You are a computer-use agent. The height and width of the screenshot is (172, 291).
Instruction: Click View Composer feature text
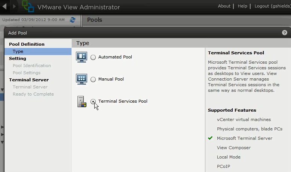click(234, 148)
